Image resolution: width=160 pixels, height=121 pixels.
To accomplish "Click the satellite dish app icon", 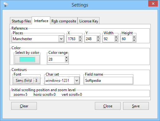I will (x=6, y=5).
